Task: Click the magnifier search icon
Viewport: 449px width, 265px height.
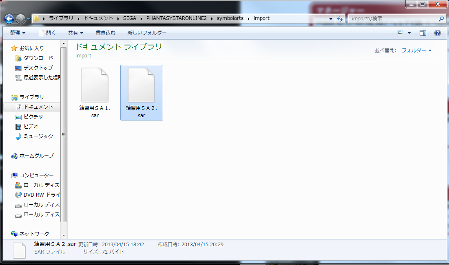Action: tap(441, 19)
